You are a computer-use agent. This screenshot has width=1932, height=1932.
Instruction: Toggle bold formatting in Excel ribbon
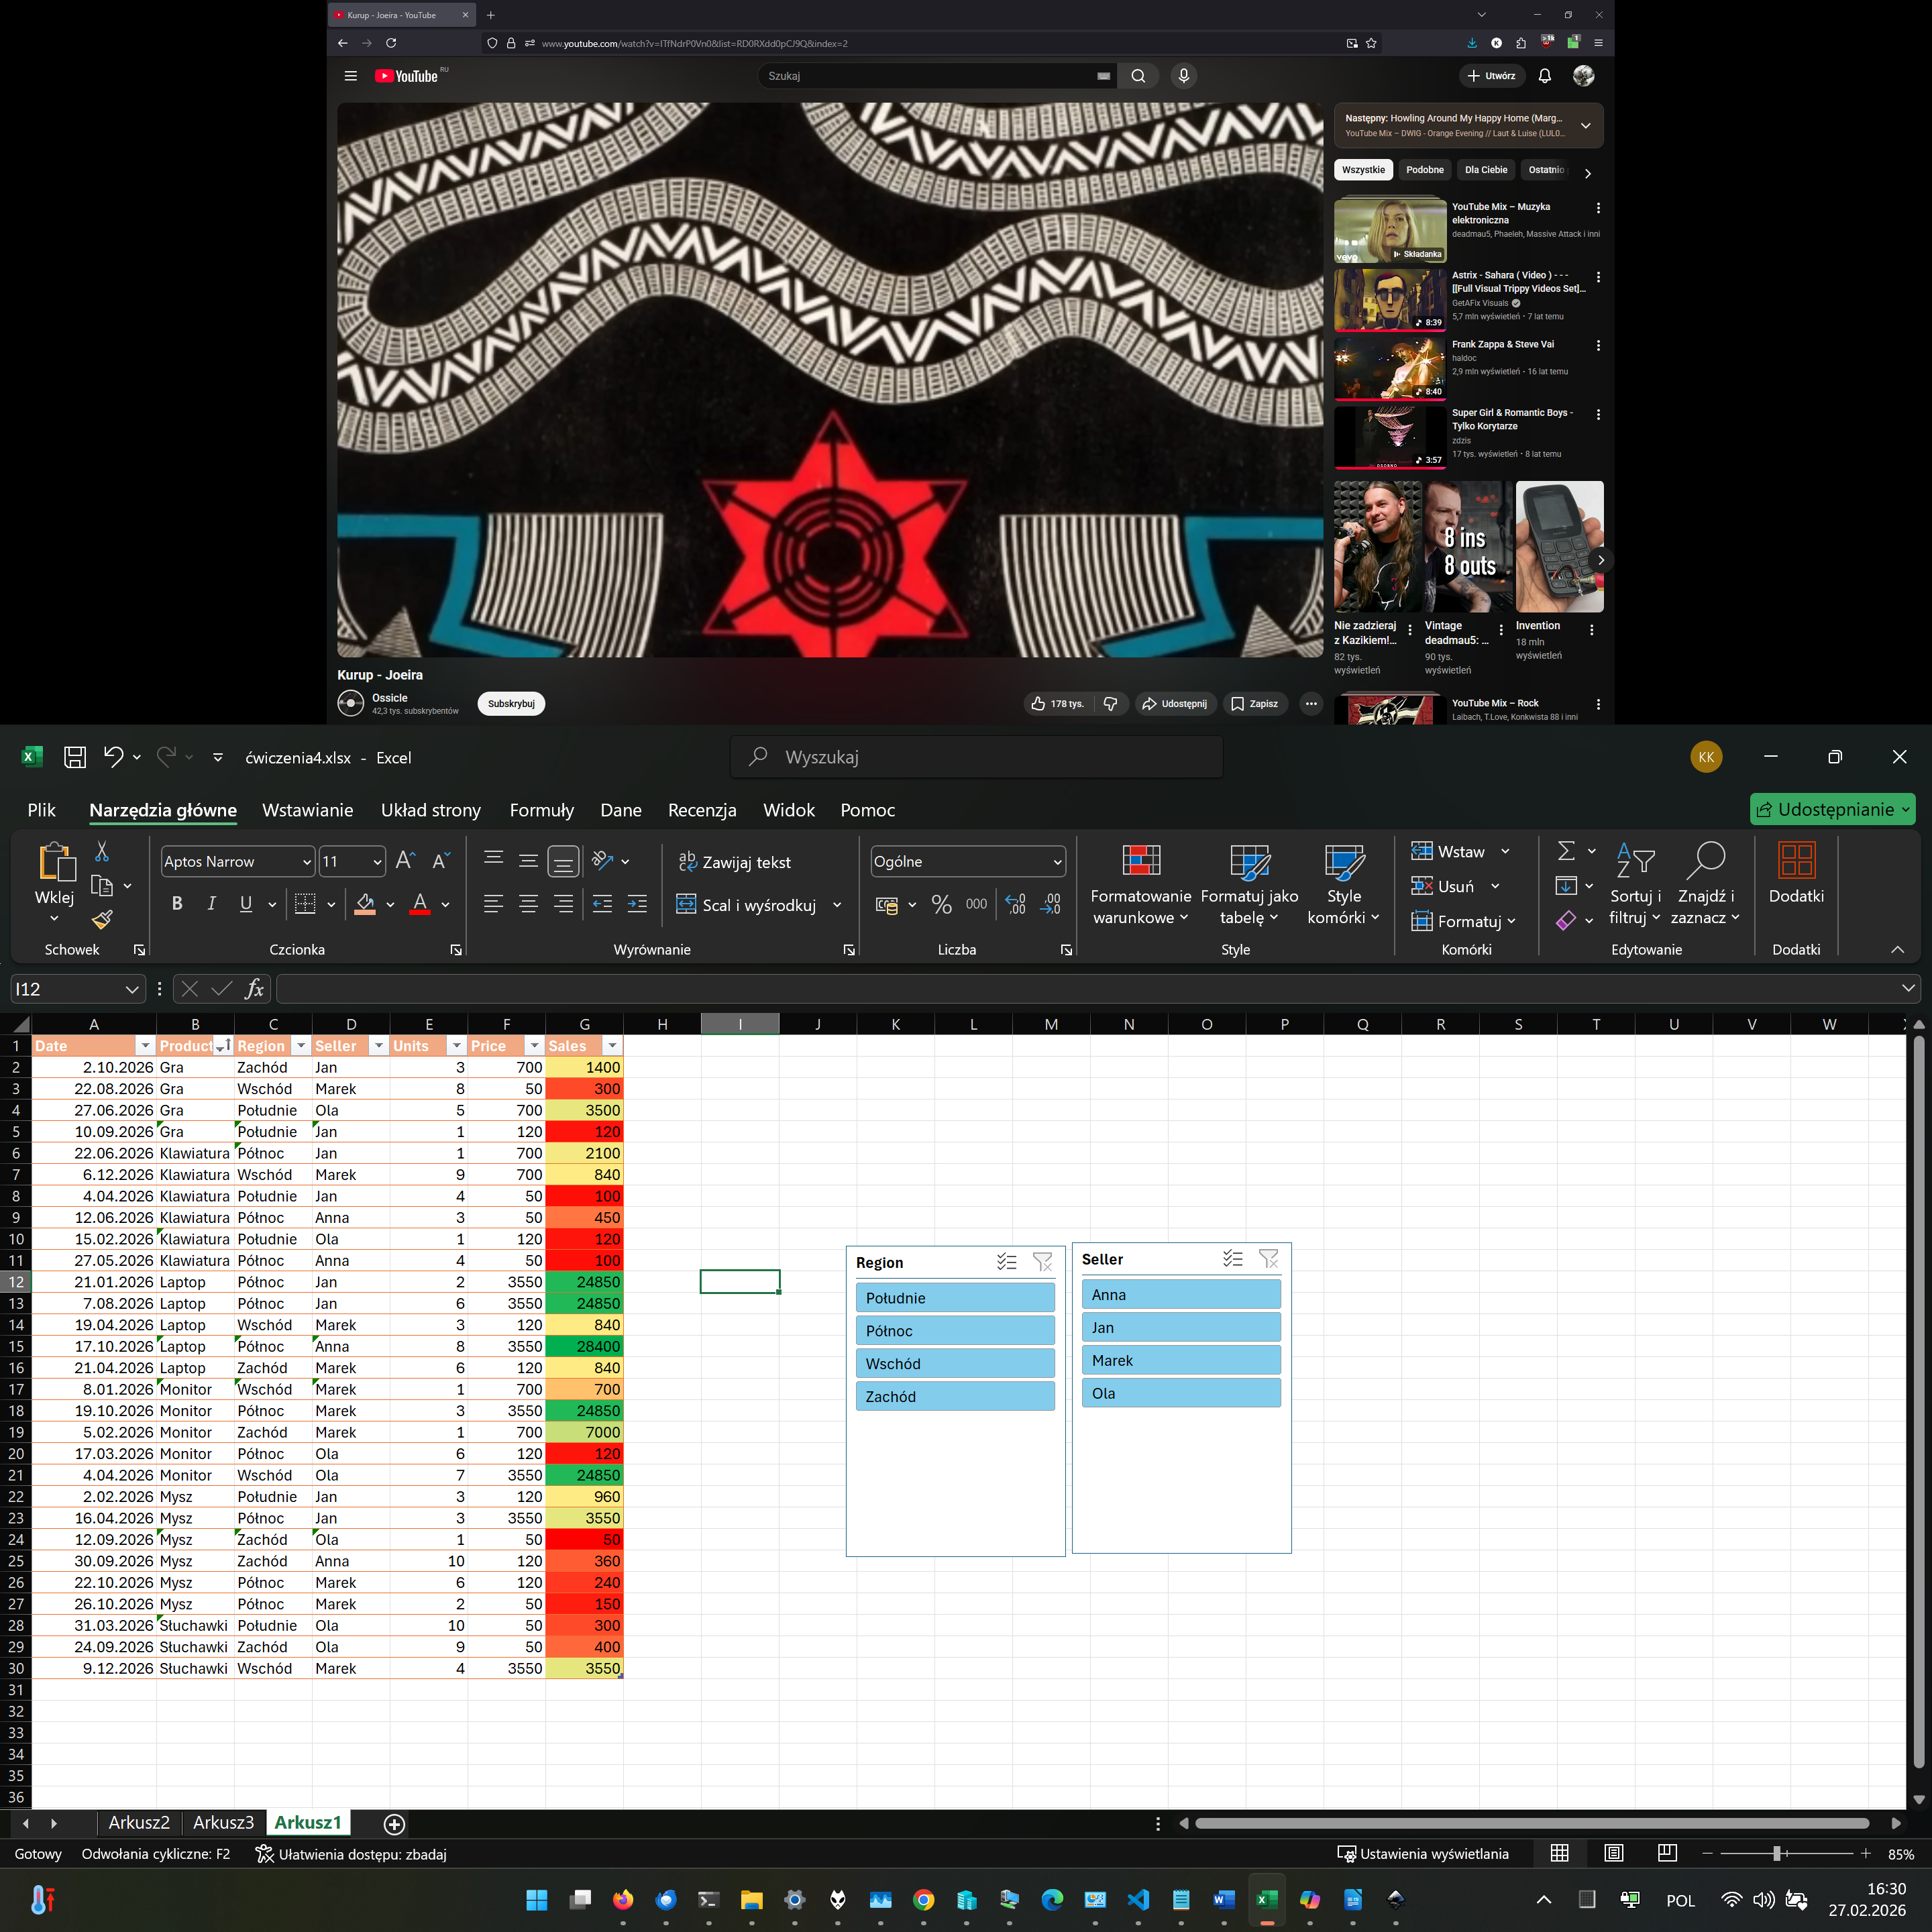pyautogui.click(x=177, y=904)
